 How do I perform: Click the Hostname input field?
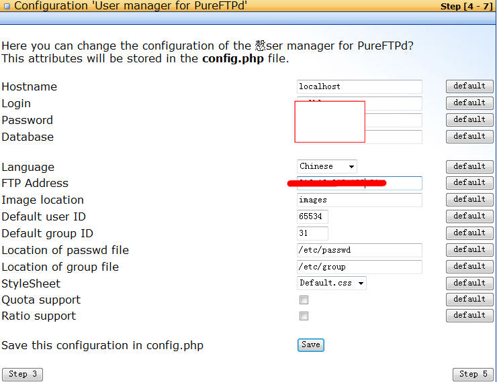point(359,86)
